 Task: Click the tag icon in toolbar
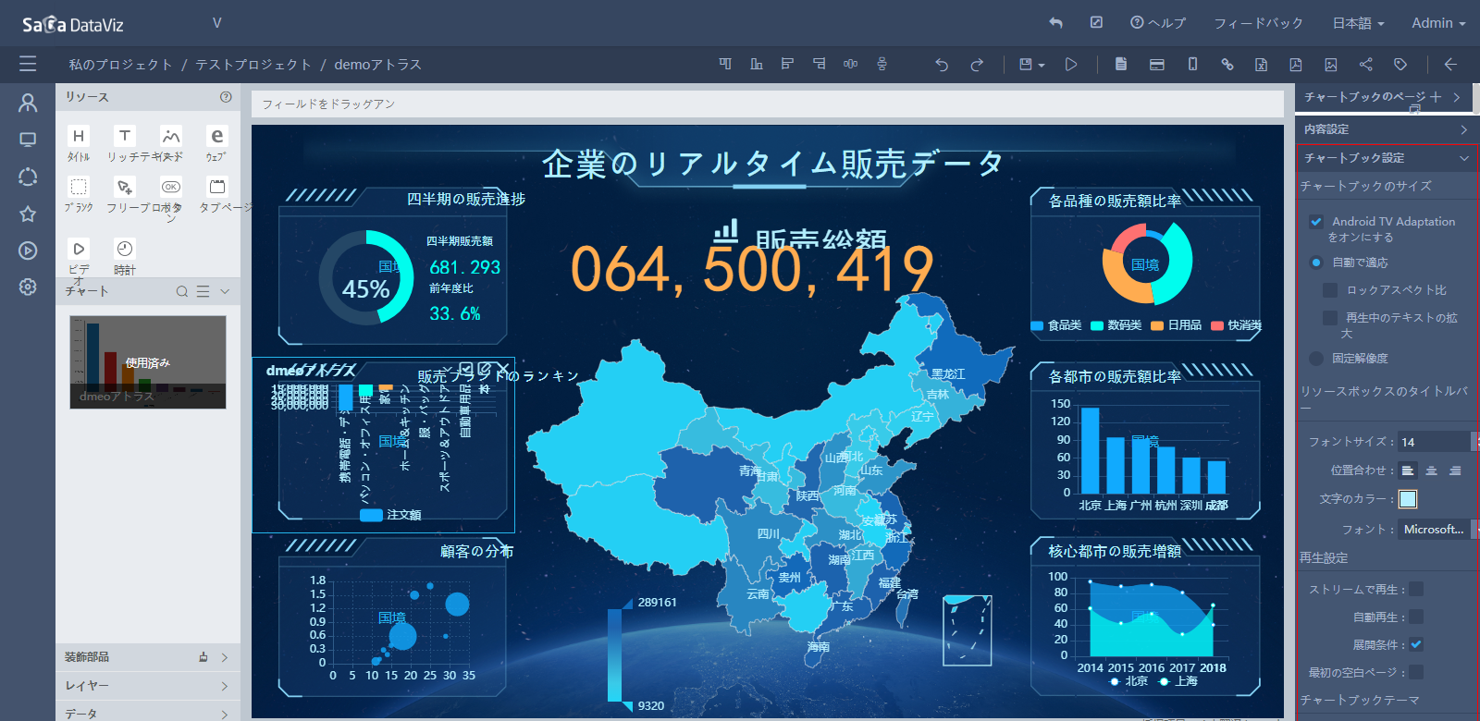coord(1400,65)
